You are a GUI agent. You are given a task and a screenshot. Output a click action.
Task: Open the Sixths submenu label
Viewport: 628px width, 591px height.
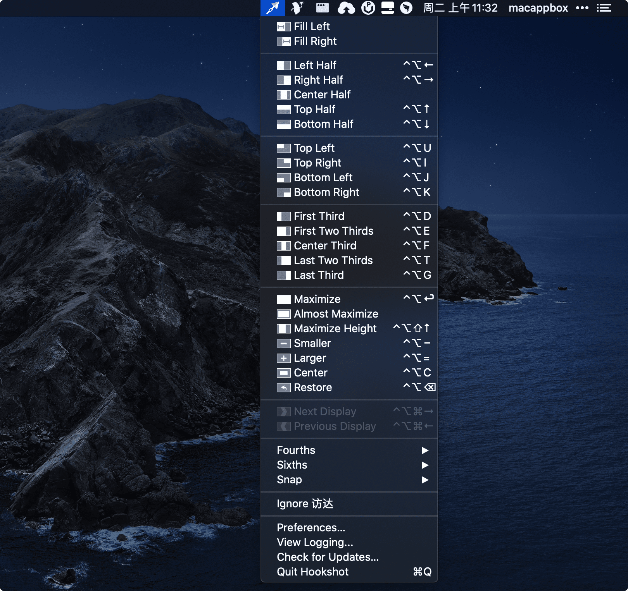pyautogui.click(x=292, y=465)
